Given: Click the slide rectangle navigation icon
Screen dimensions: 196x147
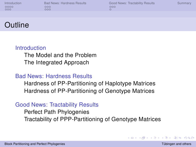Looking at the screenshot, I should point(132,138).
